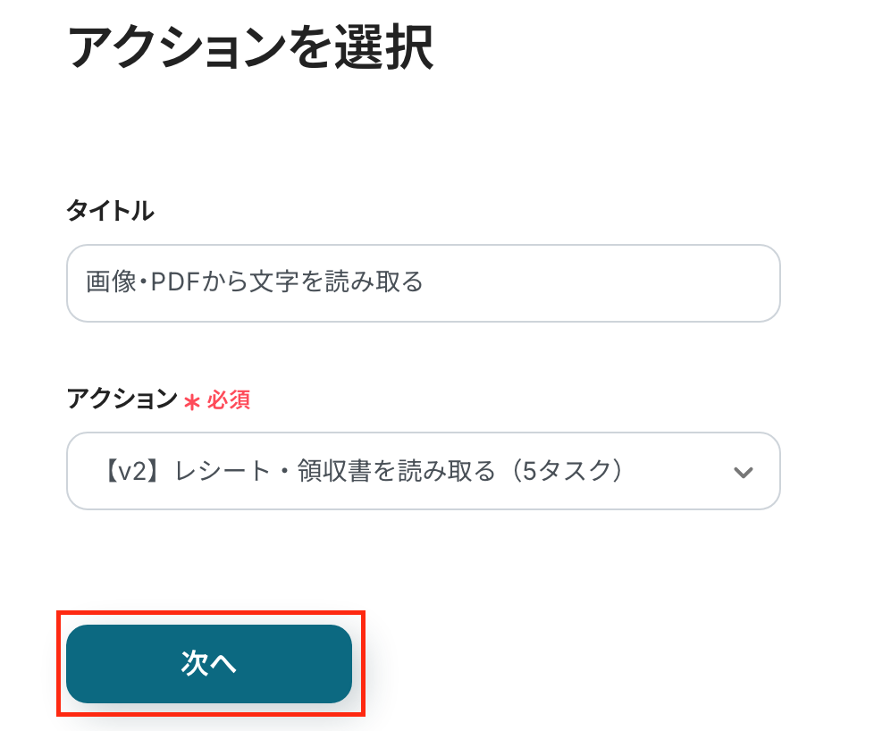Click the アクションを選択 heading
Screen dimensions: 874x731
250,47
